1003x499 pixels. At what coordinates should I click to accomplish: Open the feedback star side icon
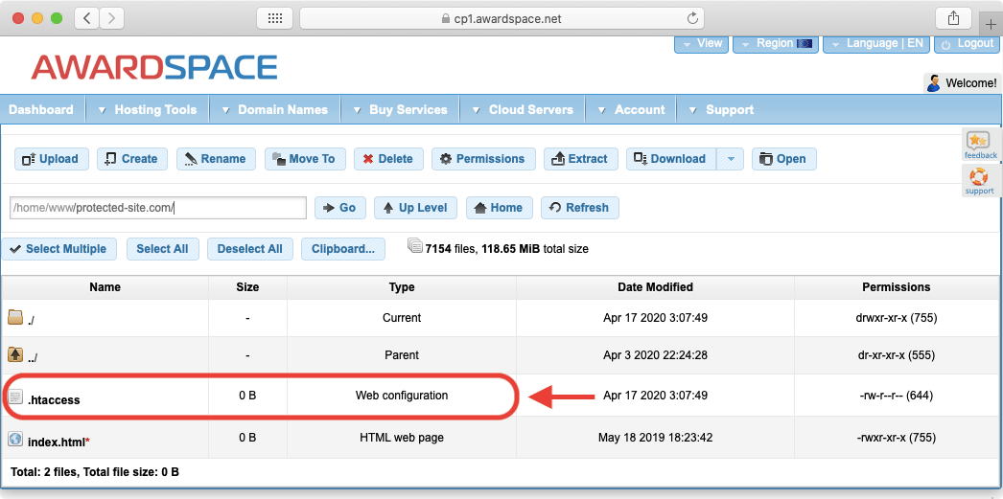[x=981, y=145]
